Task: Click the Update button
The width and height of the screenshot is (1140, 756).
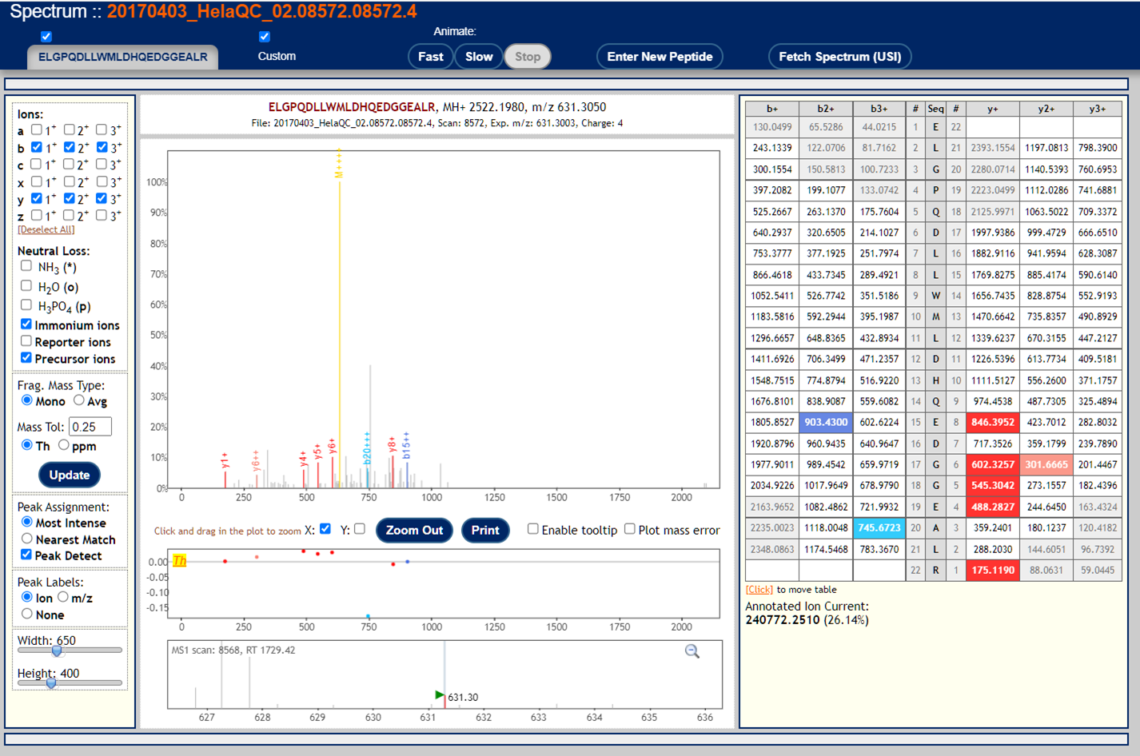Action: pos(70,475)
